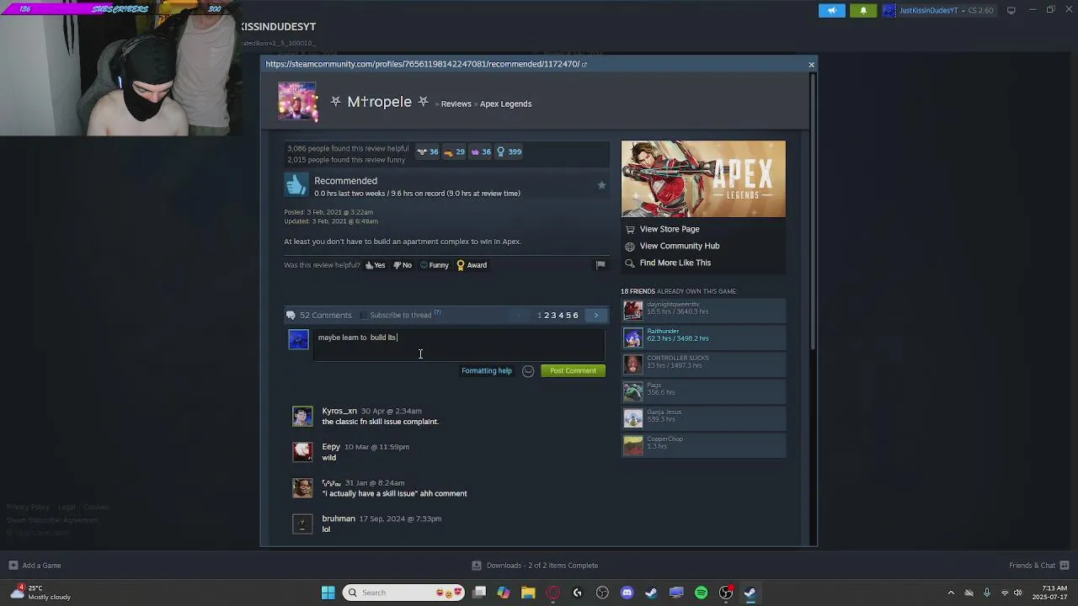Open the Formatting help link
The image size is (1078, 606).
486,371
